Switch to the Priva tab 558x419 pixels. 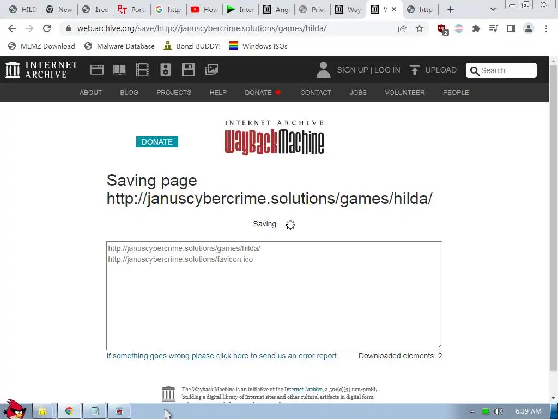313,10
